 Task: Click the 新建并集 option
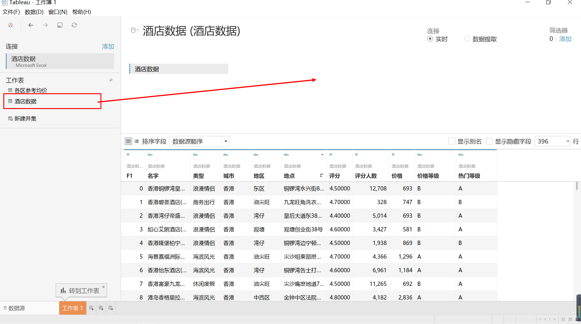pyautogui.click(x=25, y=118)
